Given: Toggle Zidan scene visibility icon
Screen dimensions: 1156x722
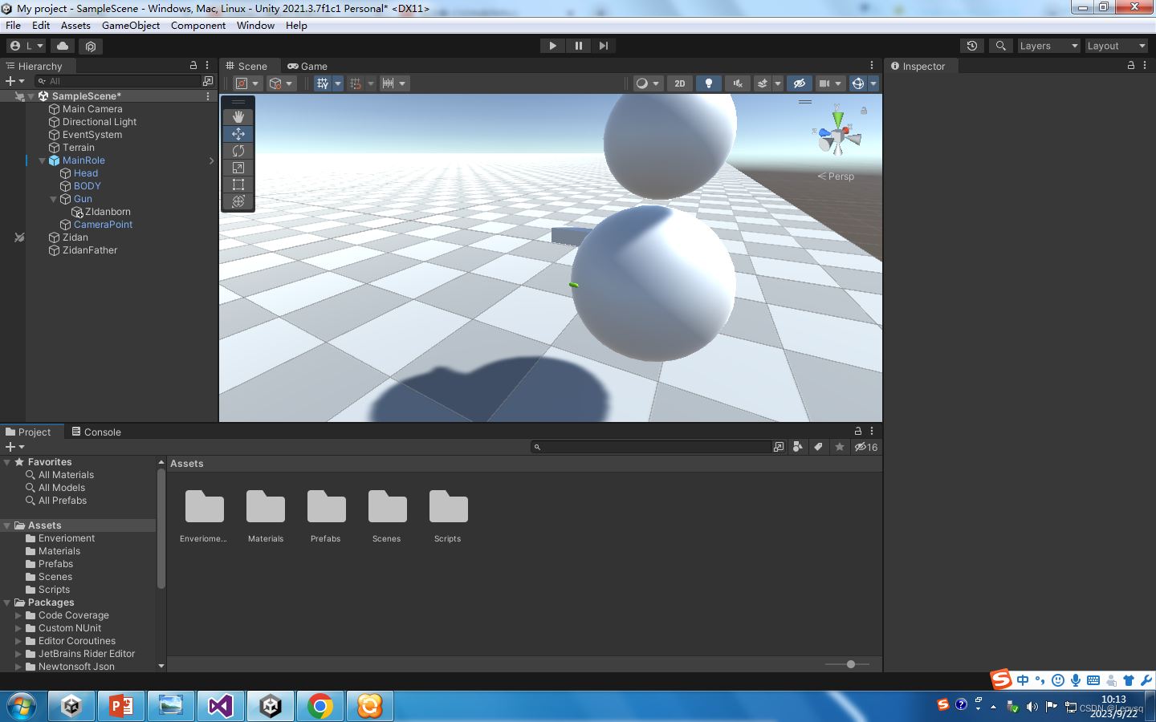Looking at the screenshot, I should [19, 237].
